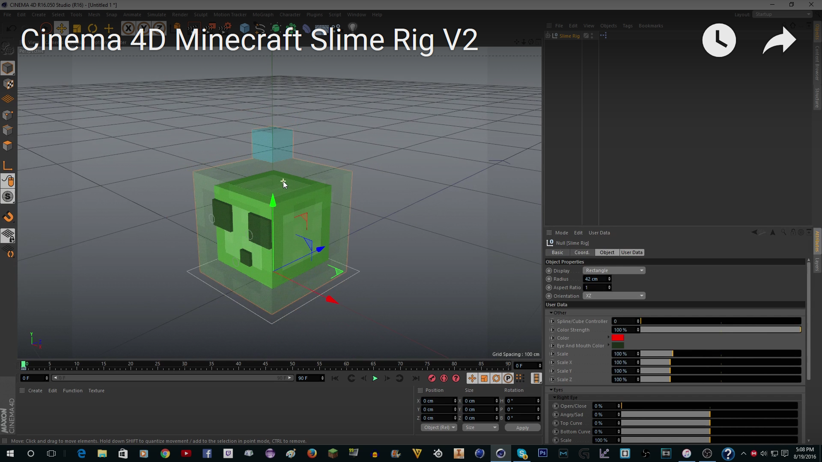The image size is (822, 462).
Task: Toggle the Enable Snap S icon
Action: pos(8,197)
